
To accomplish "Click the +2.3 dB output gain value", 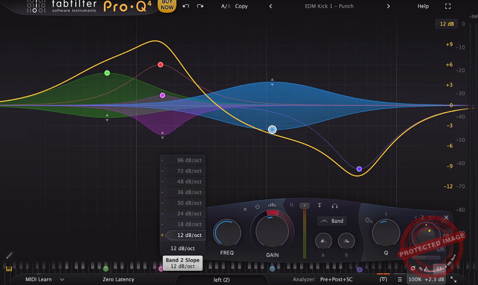I will (434, 279).
